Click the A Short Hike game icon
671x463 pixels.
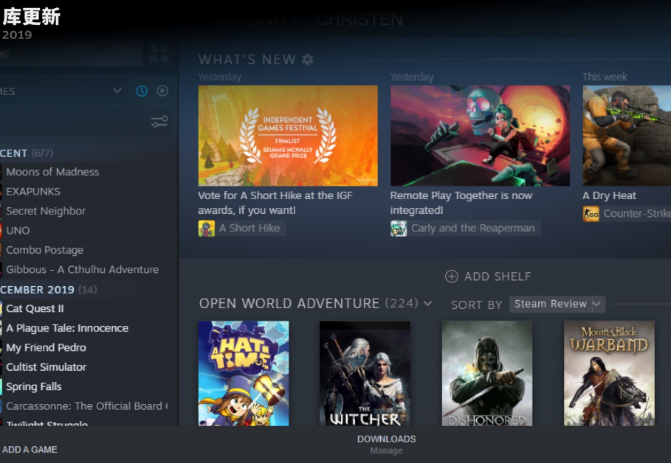[206, 229]
